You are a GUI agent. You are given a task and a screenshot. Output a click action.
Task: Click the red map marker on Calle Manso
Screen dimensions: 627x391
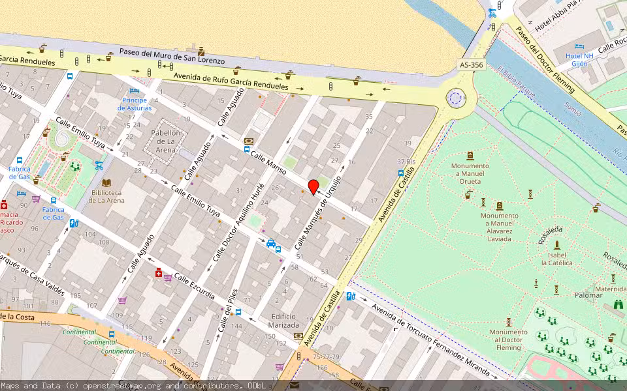[313, 188]
